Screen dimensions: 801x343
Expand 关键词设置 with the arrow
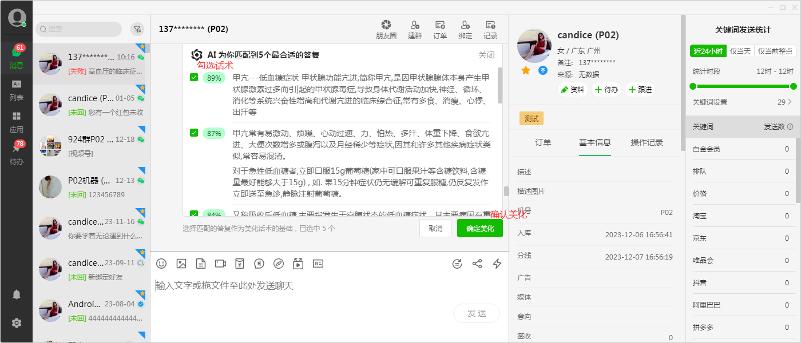(790, 102)
